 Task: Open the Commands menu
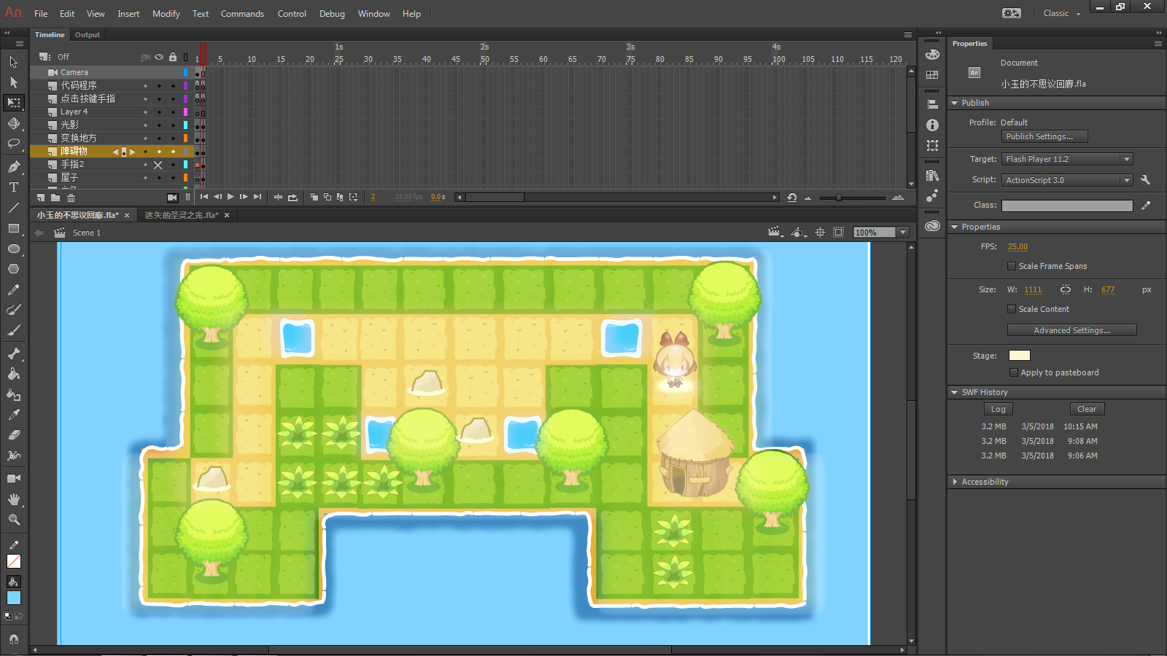click(242, 14)
